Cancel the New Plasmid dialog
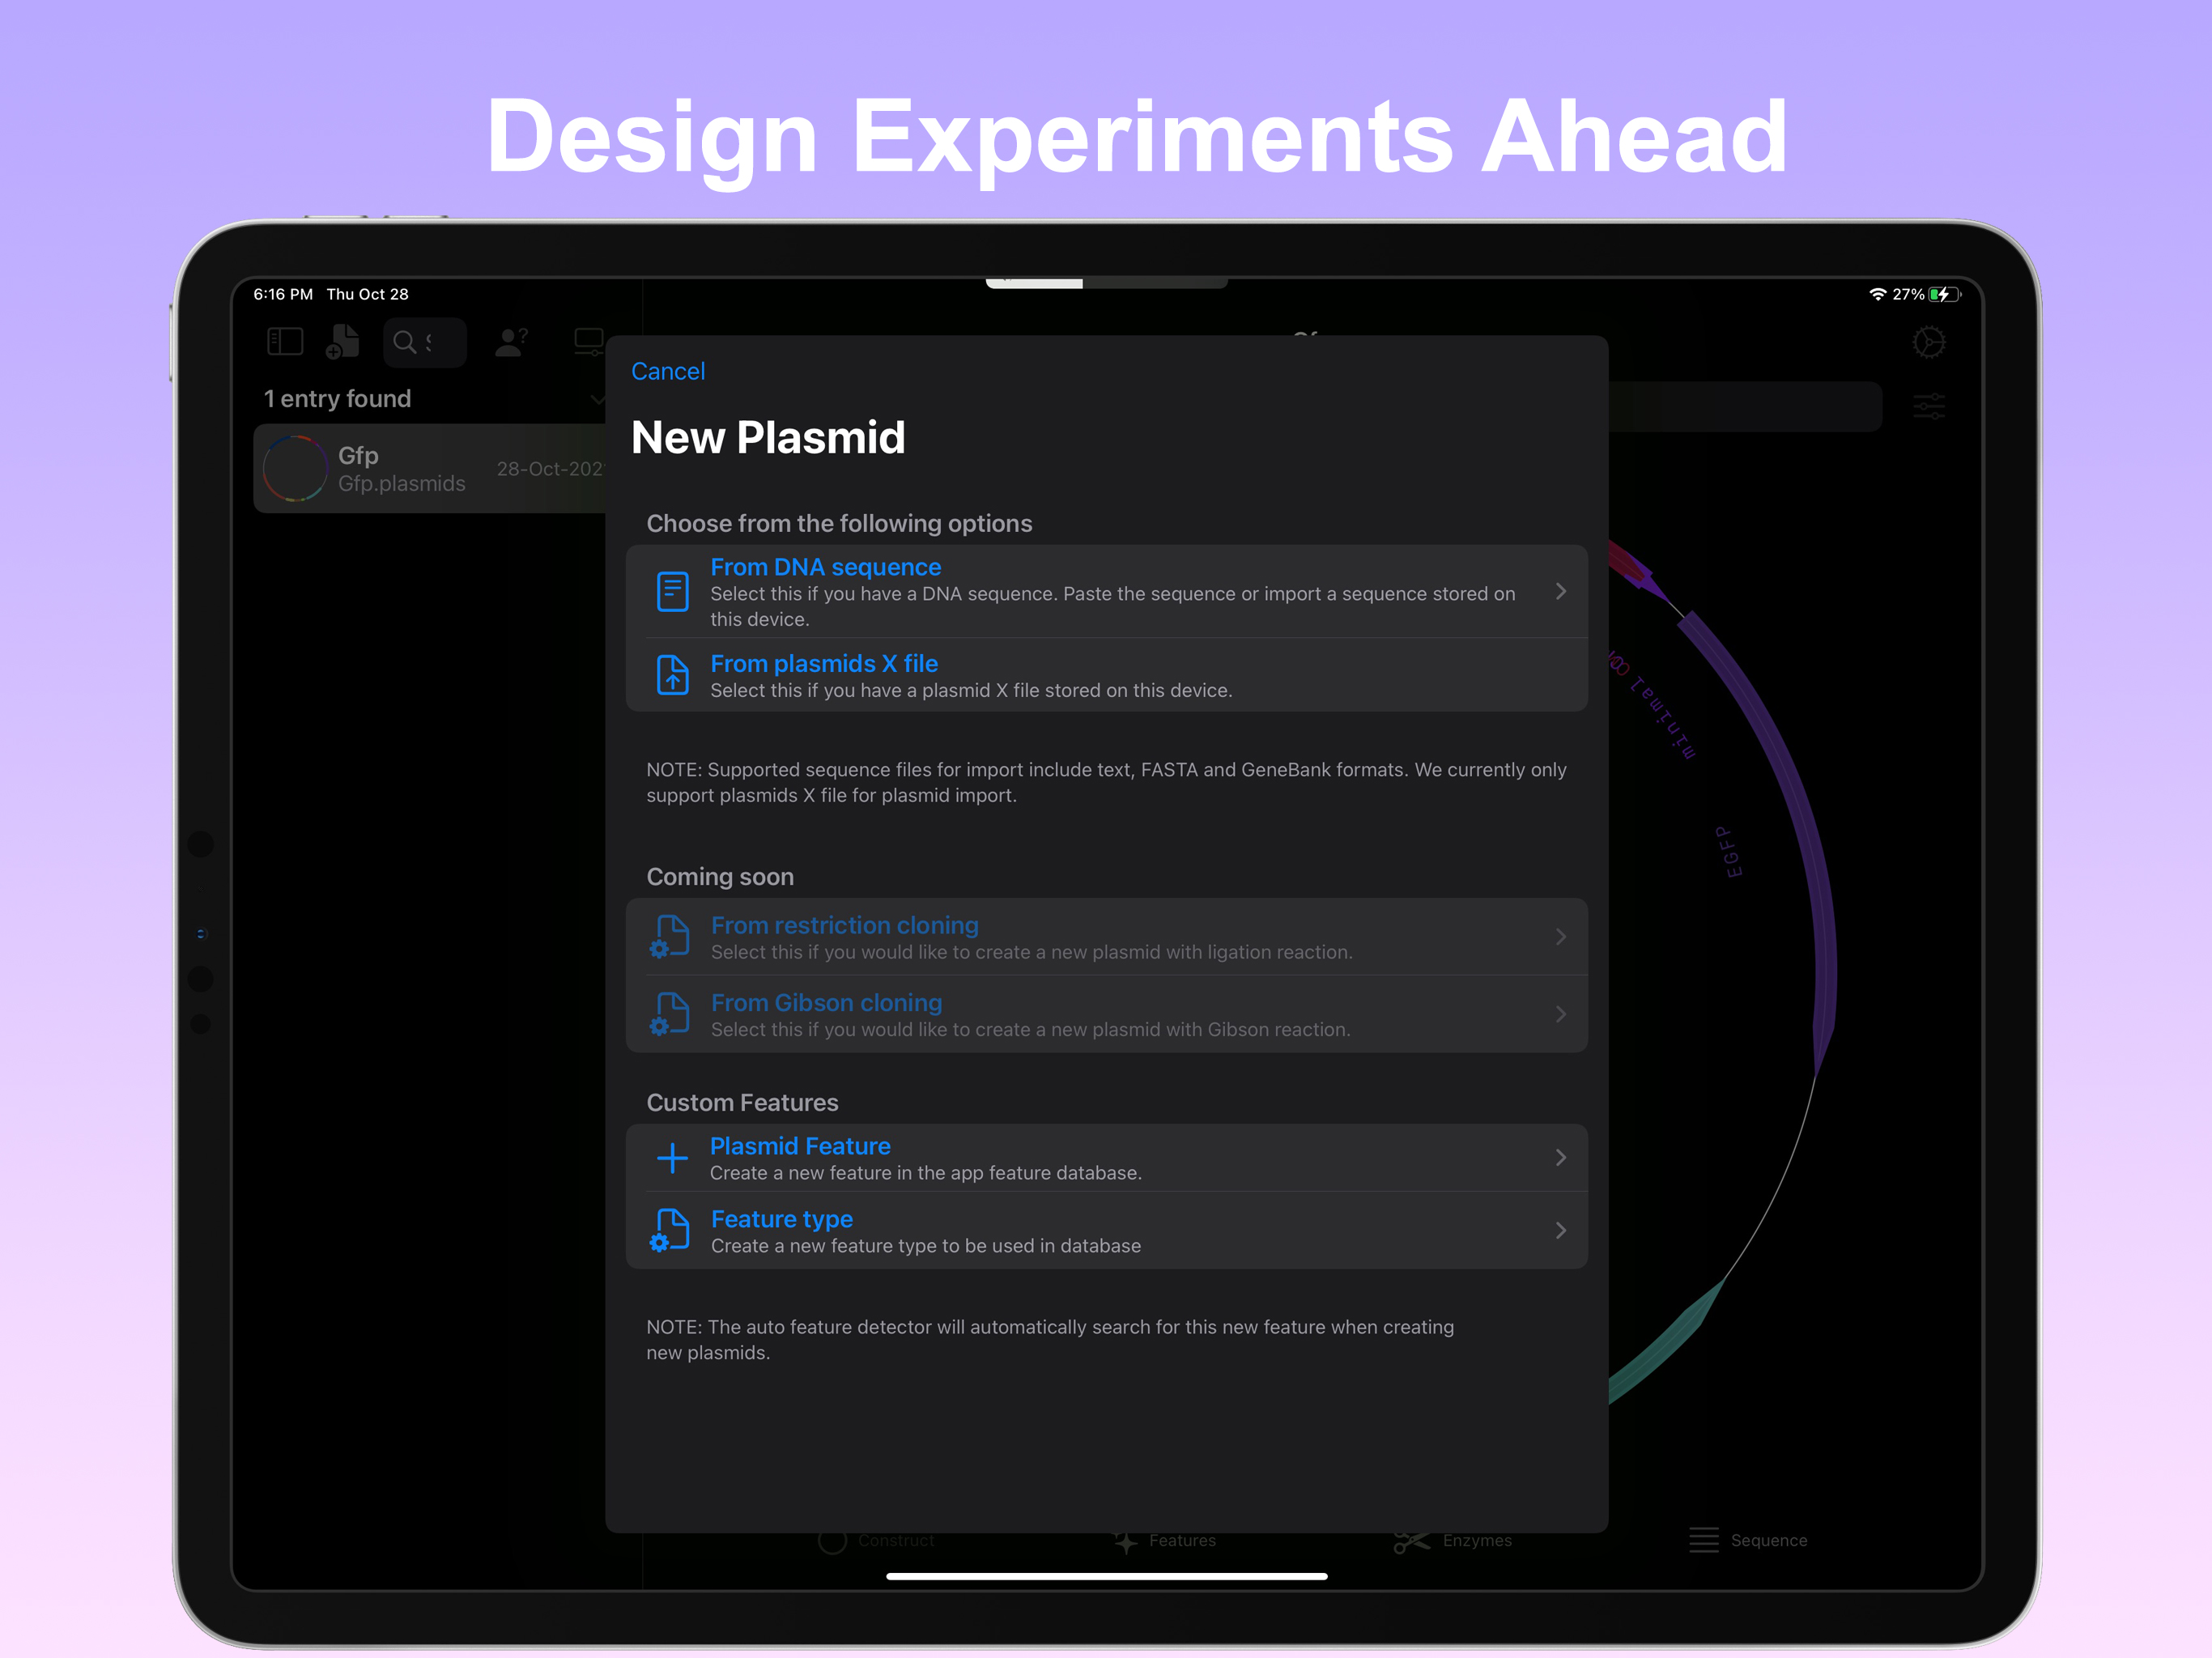 coord(667,371)
